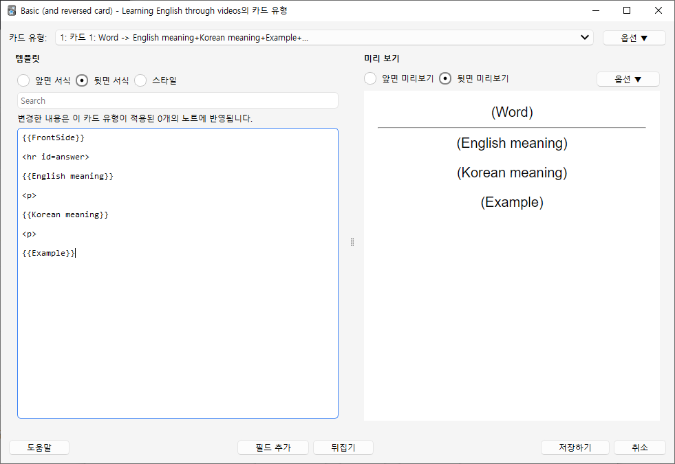Screen dimensions: 675x464
Task: Click the {{Korean meaning}} template line
Action: coord(65,214)
